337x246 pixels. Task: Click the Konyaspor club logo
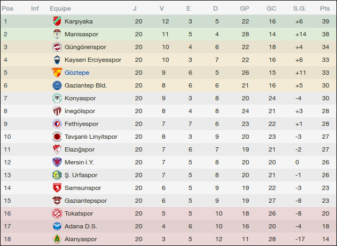click(57, 98)
